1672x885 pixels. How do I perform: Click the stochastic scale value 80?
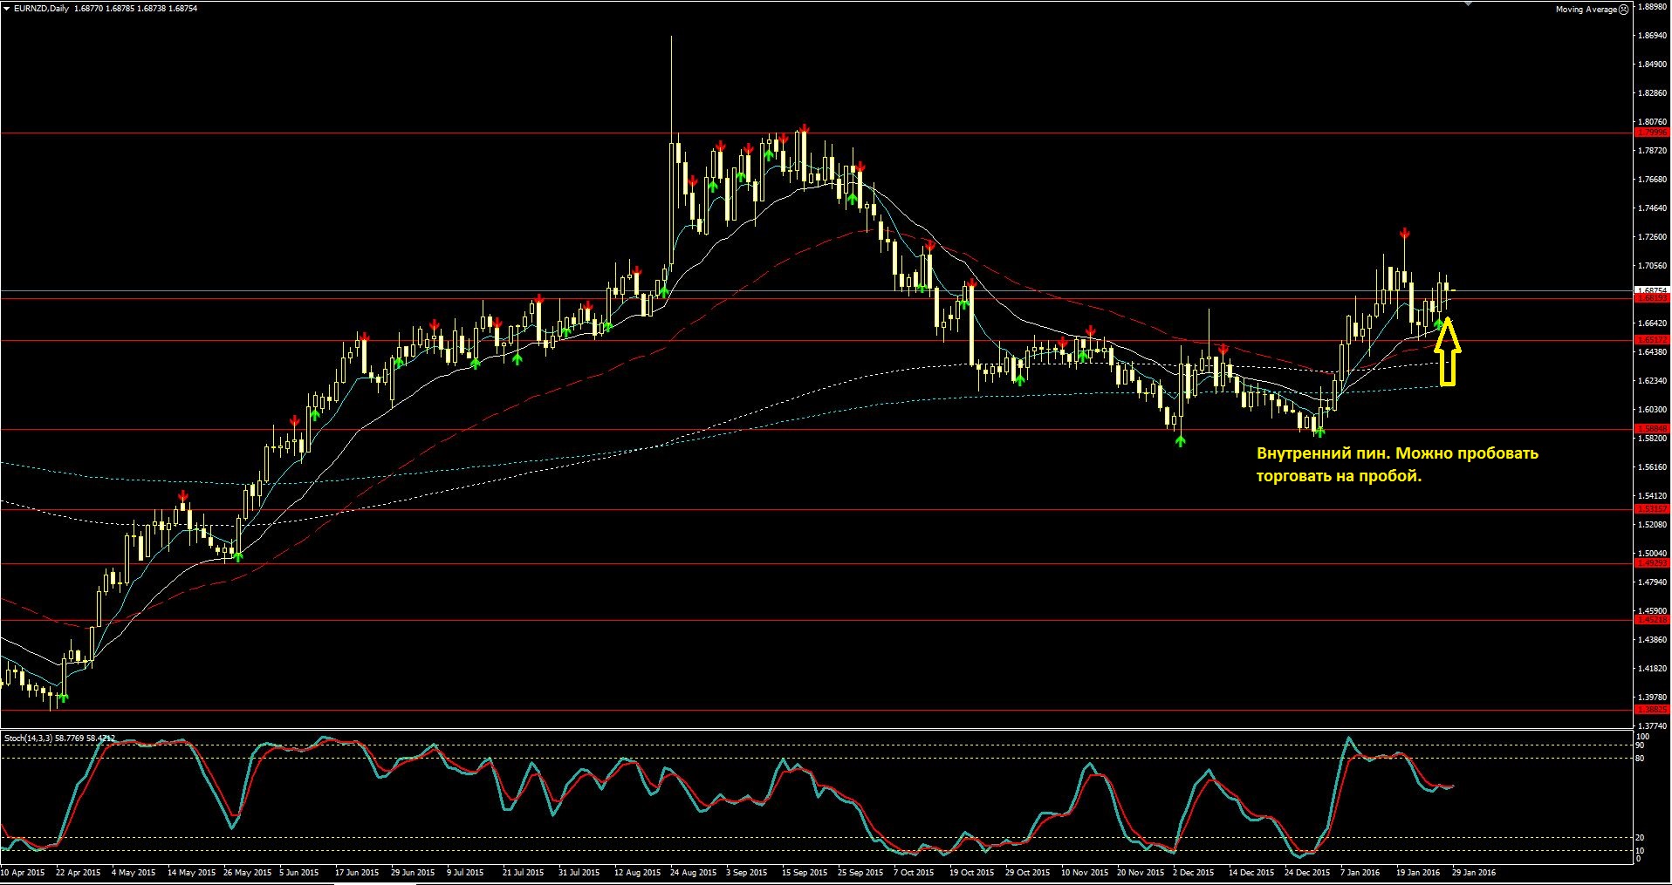tap(1640, 759)
